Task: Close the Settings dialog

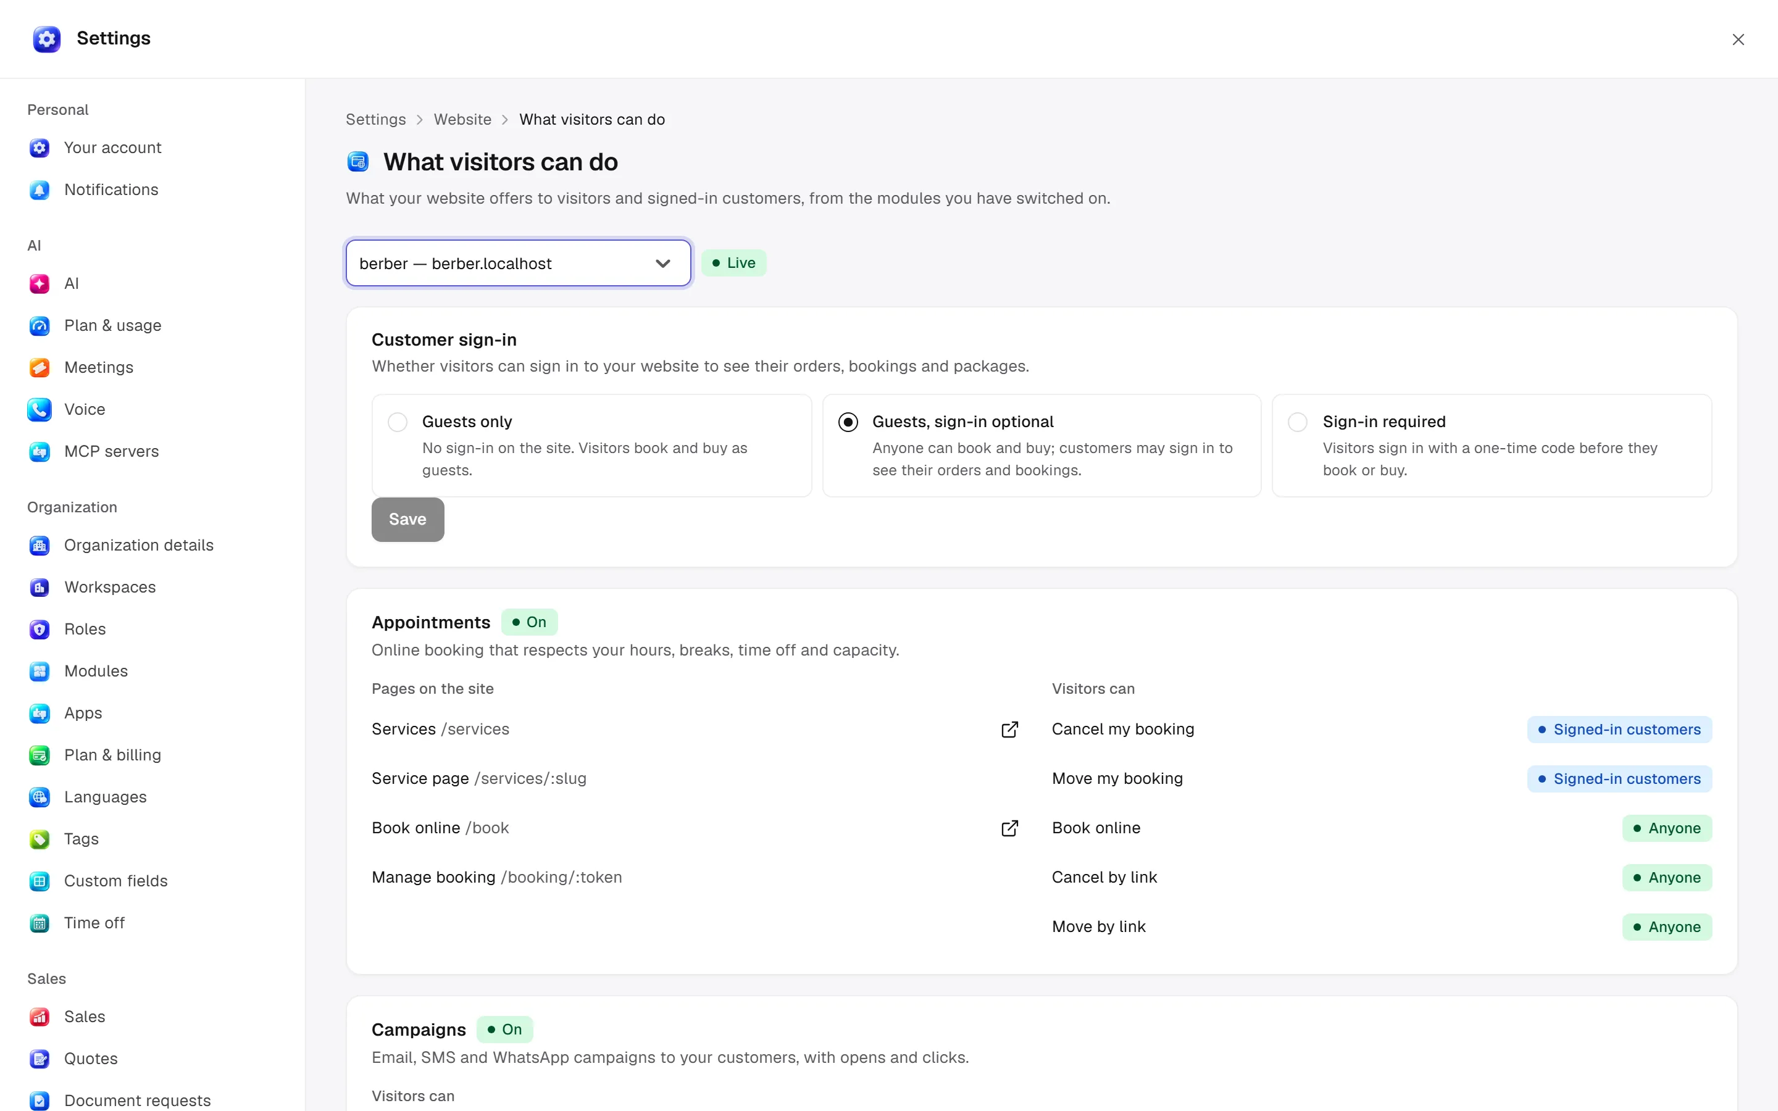Action: pos(1738,40)
